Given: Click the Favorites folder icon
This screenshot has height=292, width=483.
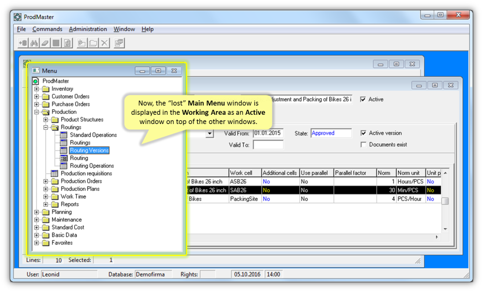Looking at the screenshot, I should point(46,243).
